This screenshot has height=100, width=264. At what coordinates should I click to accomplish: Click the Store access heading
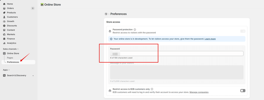pos(113,22)
